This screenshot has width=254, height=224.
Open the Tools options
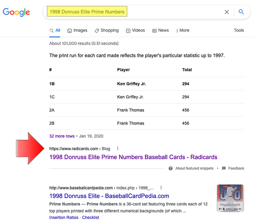point(239,30)
